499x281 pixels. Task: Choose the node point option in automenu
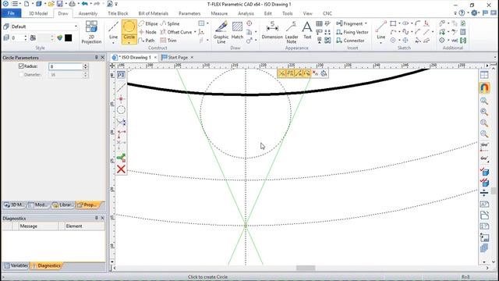coord(121,99)
